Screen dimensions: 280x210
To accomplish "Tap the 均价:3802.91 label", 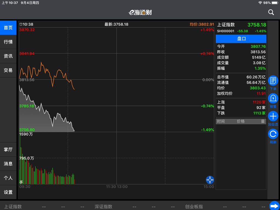I will click(x=202, y=24).
